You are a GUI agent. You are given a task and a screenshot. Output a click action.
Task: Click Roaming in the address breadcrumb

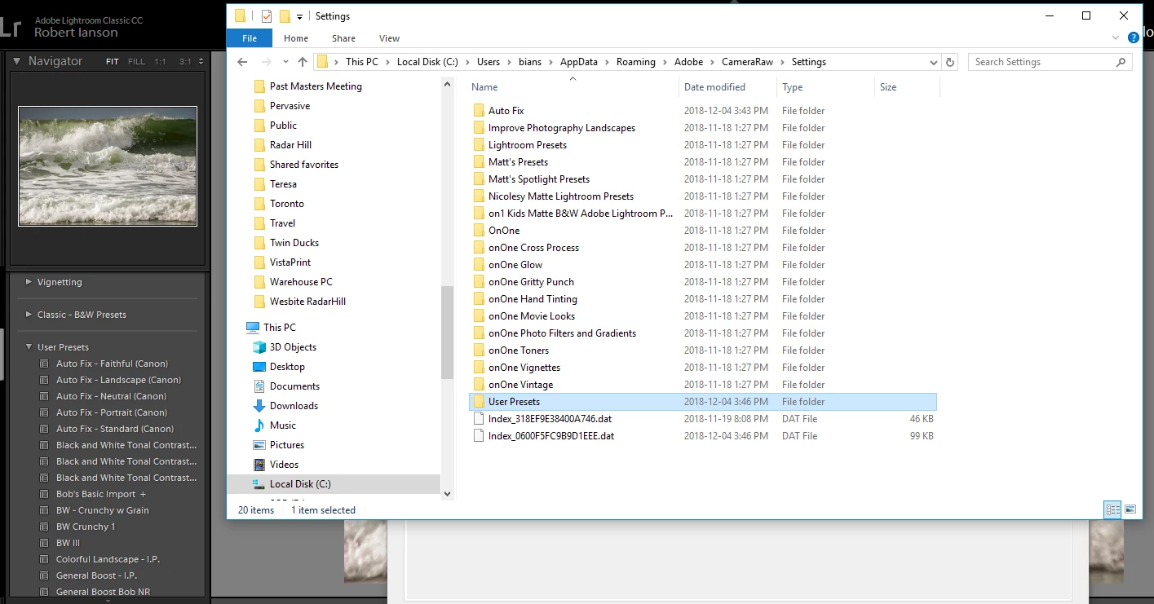pyautogui.click(x=635, y=62)
